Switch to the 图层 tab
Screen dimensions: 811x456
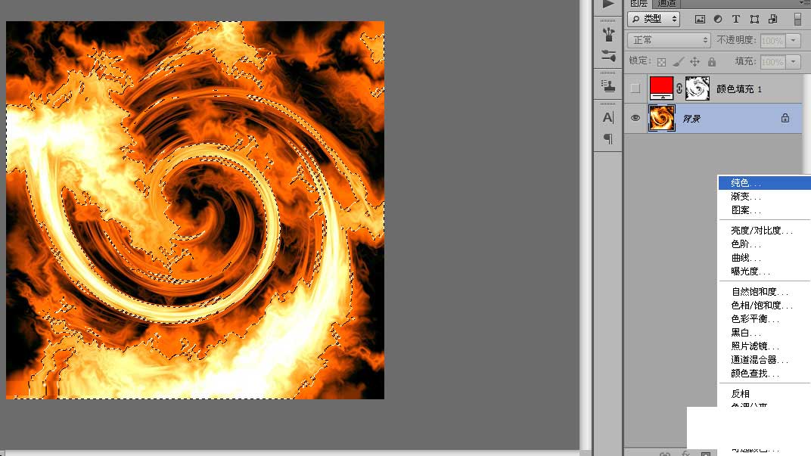pyautogui.click(x=639, y=4)
